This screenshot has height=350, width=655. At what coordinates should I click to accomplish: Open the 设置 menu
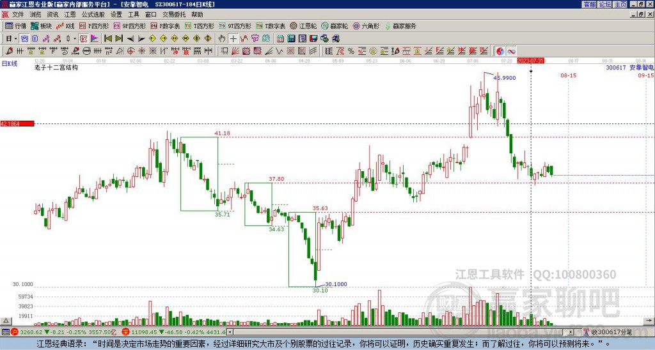(116, 15)
